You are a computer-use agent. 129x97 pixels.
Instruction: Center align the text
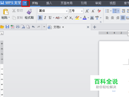tap(112, 18)
